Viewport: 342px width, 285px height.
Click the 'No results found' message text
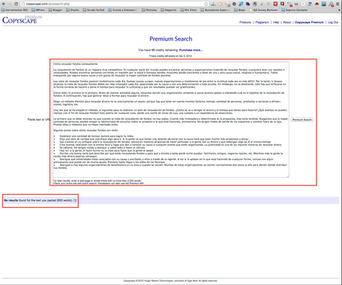click(x=38, y=200)
